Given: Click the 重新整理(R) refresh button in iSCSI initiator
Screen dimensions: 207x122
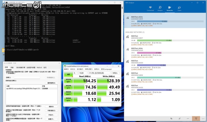Looking at the screenshot, I should pos(51,83).
